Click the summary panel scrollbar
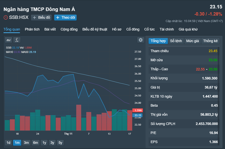Image resolution: width=225 pixels, height=149 pixels. click(x=219, y=96)
